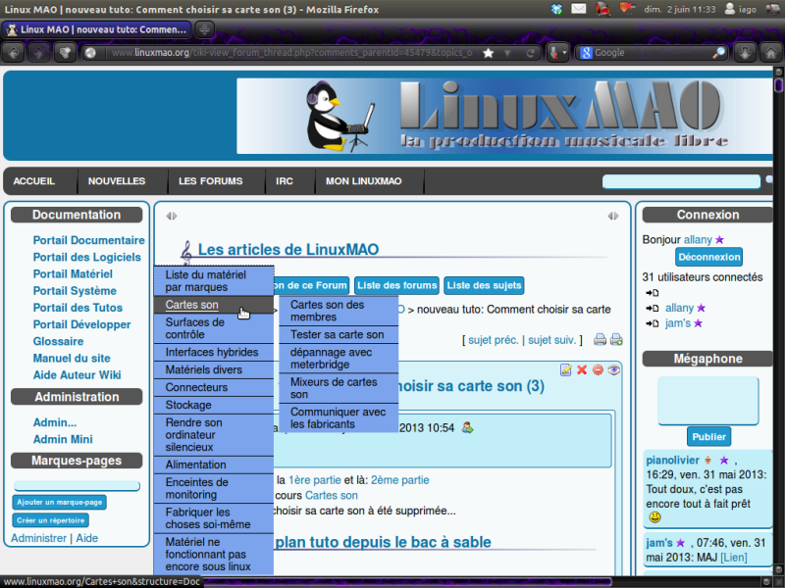Click Ajouter un marque-page button
The width and height of the screenshot is (785, 588).
(59, 502)
